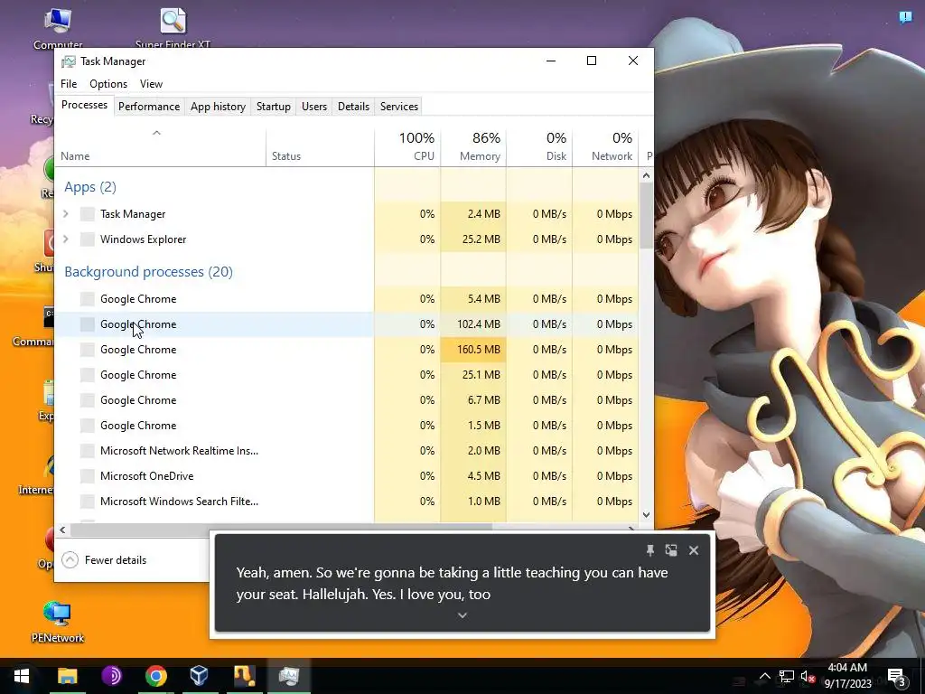Switch to the Users tab

[313, 107]
